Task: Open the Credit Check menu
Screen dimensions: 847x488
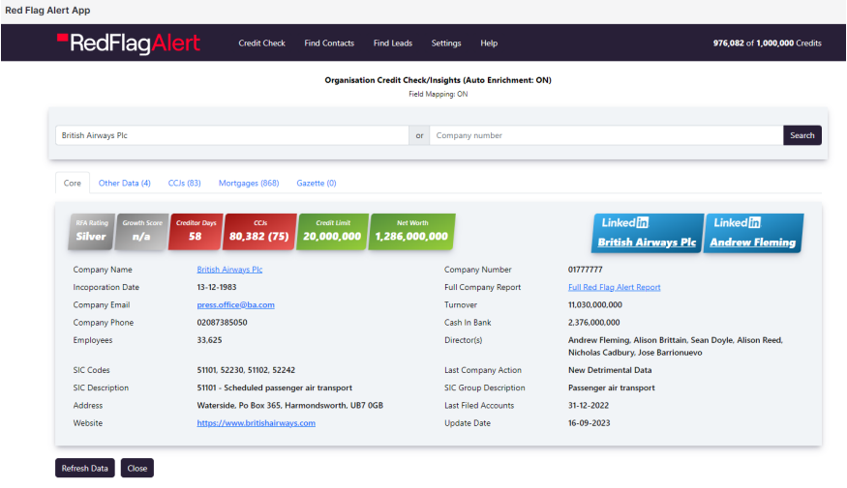Action: tap(261, 43)
